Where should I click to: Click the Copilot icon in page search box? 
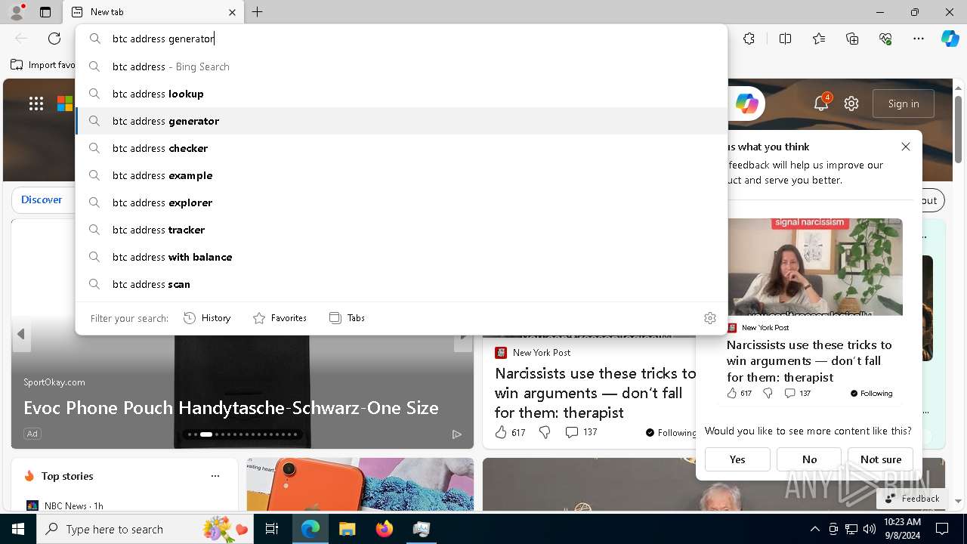[x=747, y=104]
